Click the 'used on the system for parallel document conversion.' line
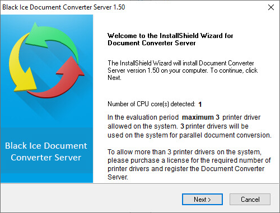 coord(189,135)
